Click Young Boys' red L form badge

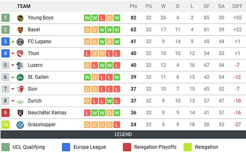coord(102,18)
